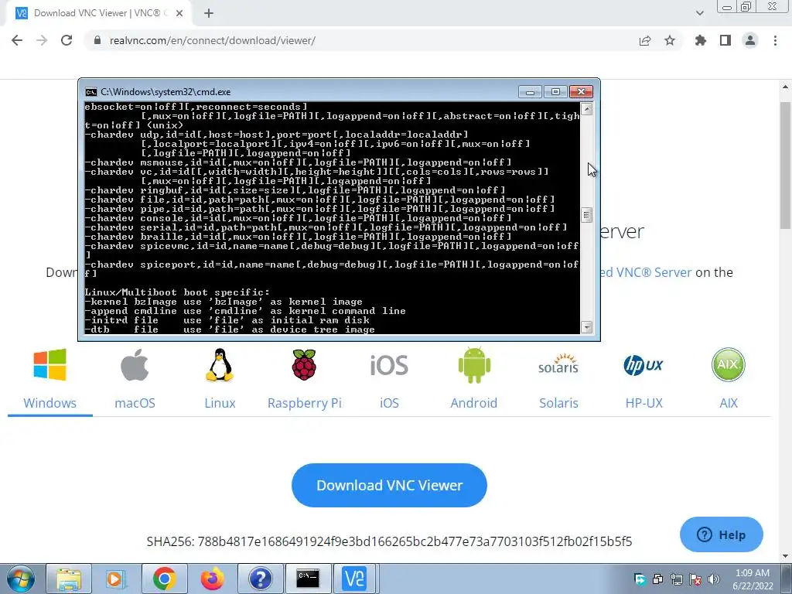The image size is (792, 594).
Task: Open Chrome three-dot menu
Action: (x=775, y=40)
